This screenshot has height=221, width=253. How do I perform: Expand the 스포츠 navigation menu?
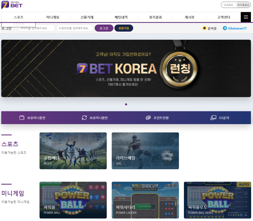(x=18, y=17)
